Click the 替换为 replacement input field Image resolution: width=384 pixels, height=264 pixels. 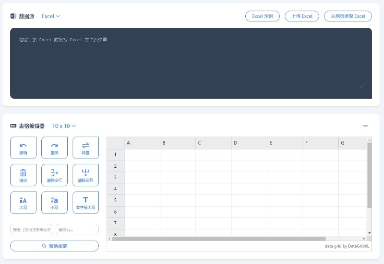(x=77, y=230)
